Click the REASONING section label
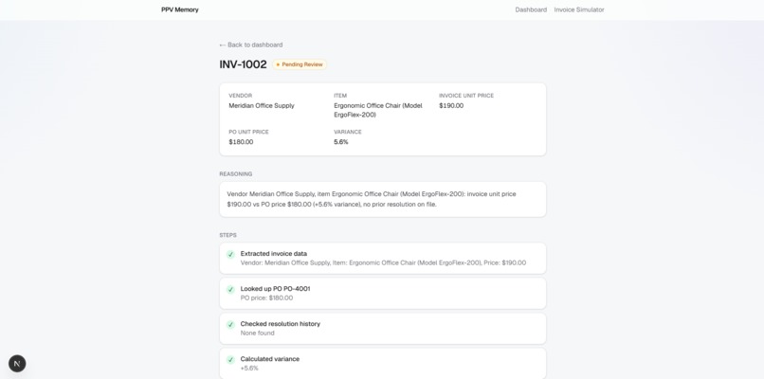The image size is (764, 379). 236,174
